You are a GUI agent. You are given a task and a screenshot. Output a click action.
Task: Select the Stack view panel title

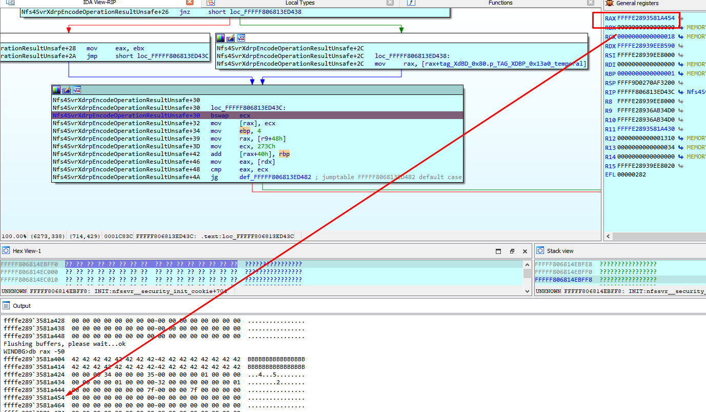tap(560, 251)
